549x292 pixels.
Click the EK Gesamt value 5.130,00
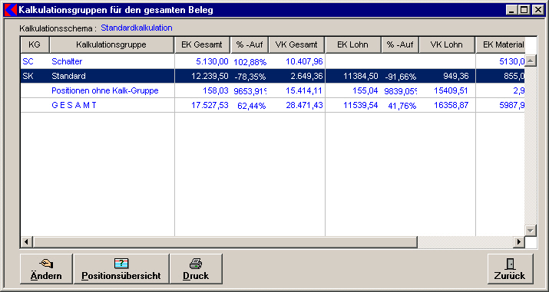tap(212, 61)
